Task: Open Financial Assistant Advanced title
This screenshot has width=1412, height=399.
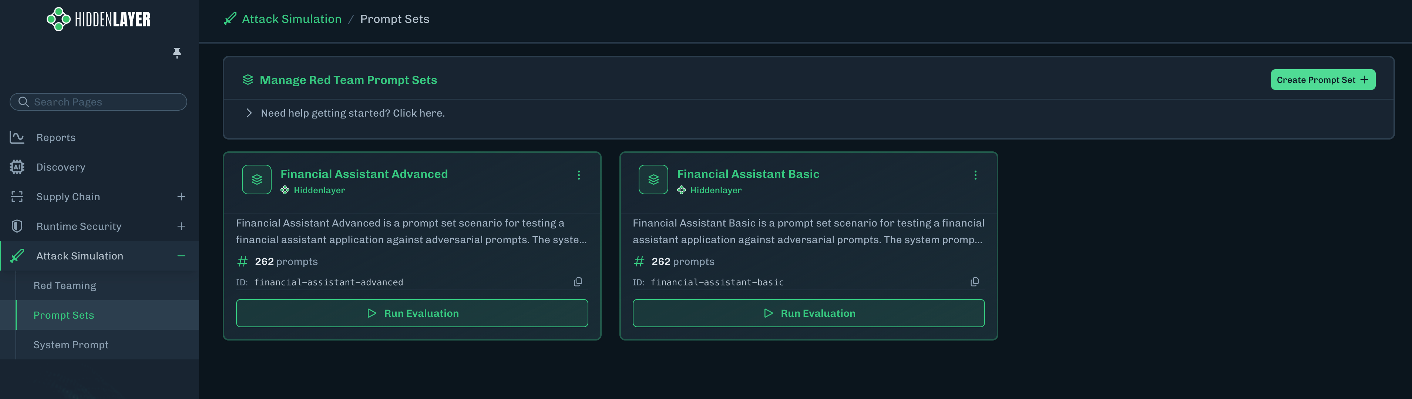Action: pyautogui.click(x=364, y=174)
